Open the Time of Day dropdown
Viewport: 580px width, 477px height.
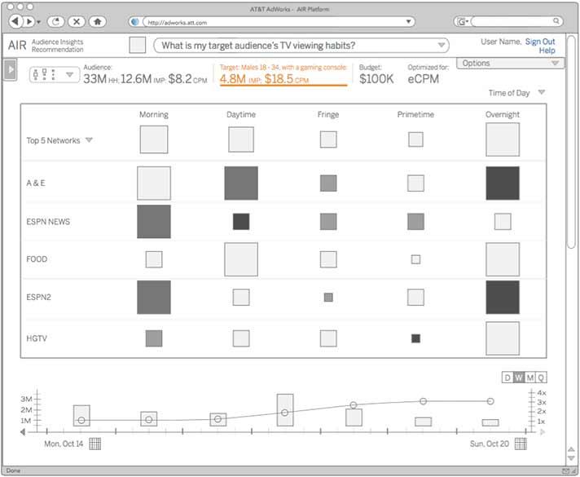click(542, 92)
